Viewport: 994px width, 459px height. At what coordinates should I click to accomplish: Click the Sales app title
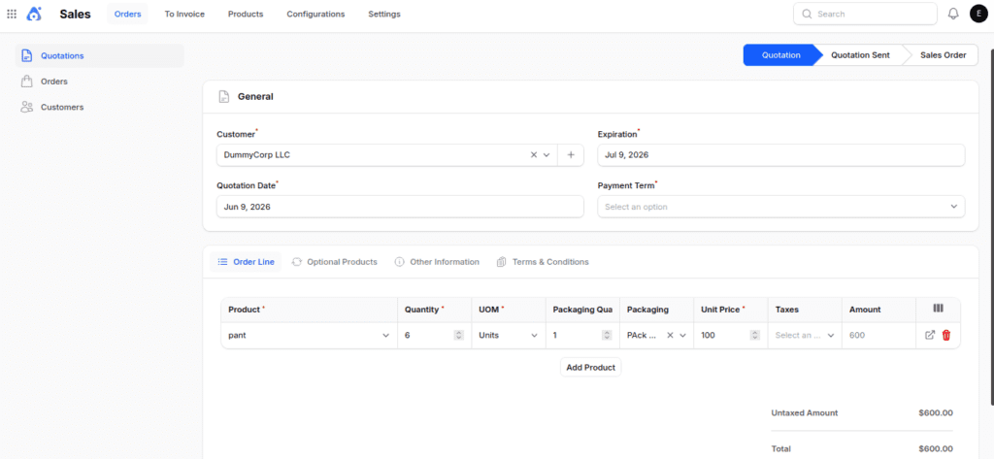coord(76,14)
